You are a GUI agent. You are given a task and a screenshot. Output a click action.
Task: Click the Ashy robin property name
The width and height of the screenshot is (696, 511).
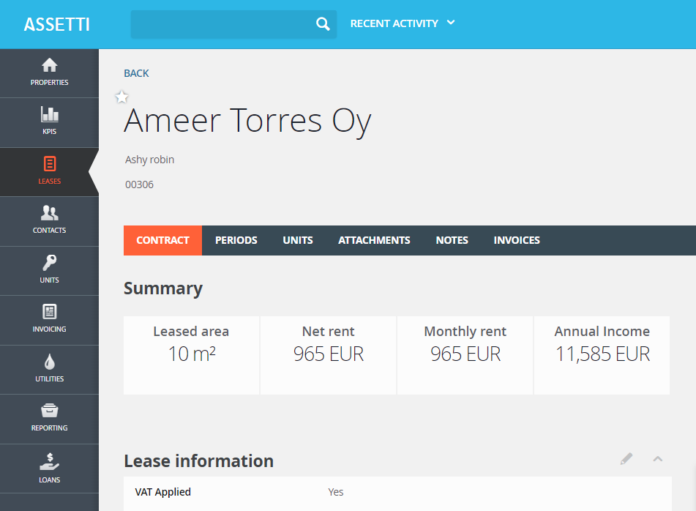tap(149, 160)
